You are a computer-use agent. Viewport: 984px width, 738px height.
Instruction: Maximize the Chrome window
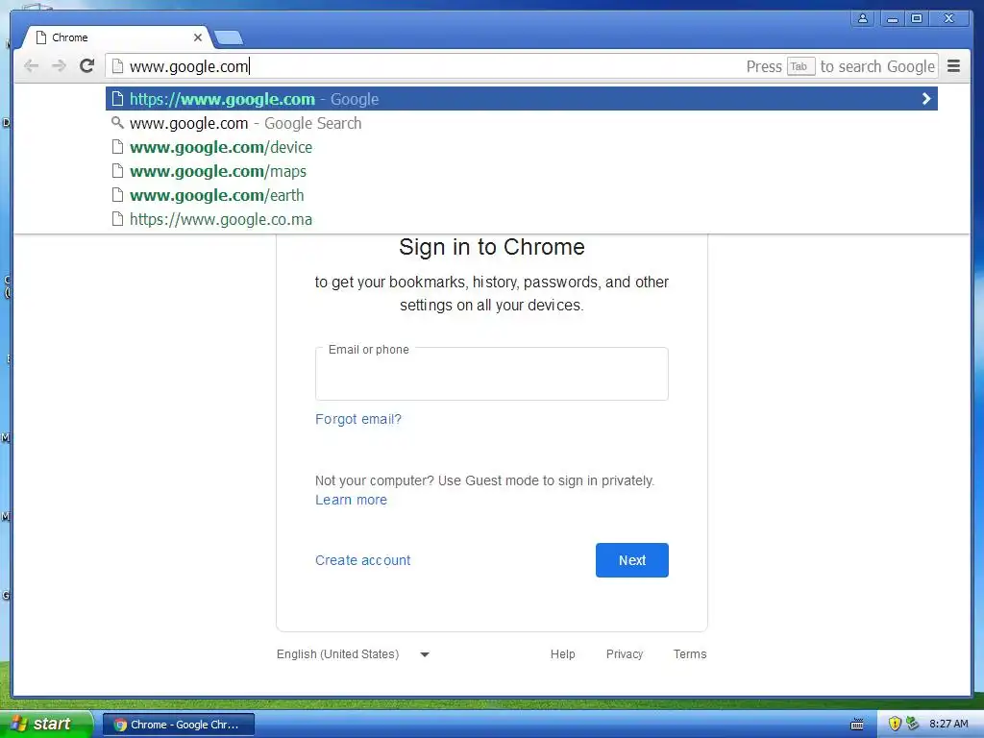(917, 18)
